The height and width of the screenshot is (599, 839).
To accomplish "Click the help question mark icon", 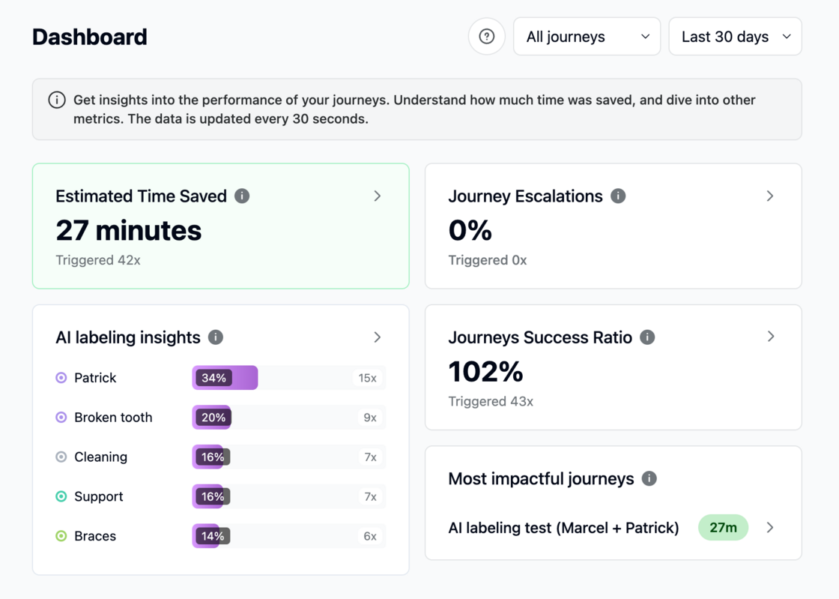I will pyautogui.click(x=486, y=37).
